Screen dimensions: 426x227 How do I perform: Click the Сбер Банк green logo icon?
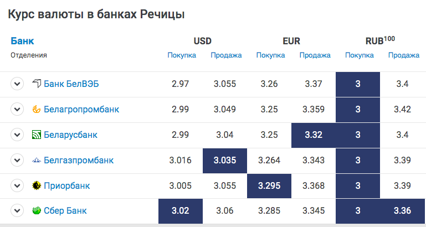click(37, 210)
